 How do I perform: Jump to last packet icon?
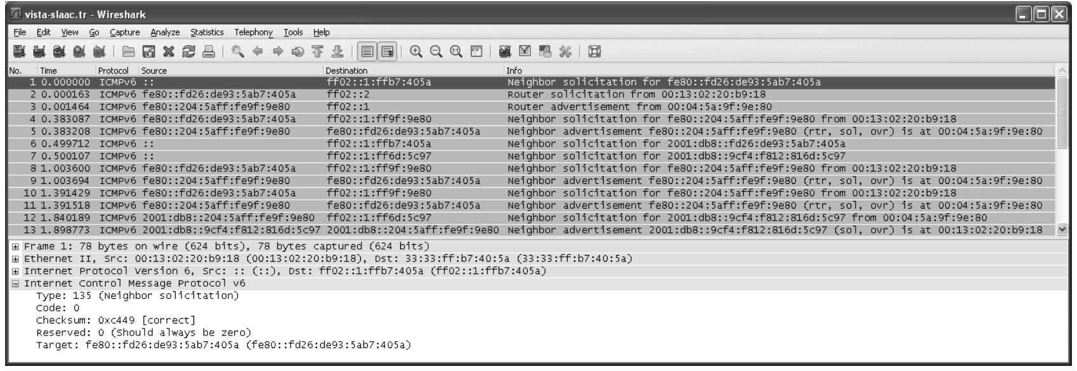pos(337,52)
